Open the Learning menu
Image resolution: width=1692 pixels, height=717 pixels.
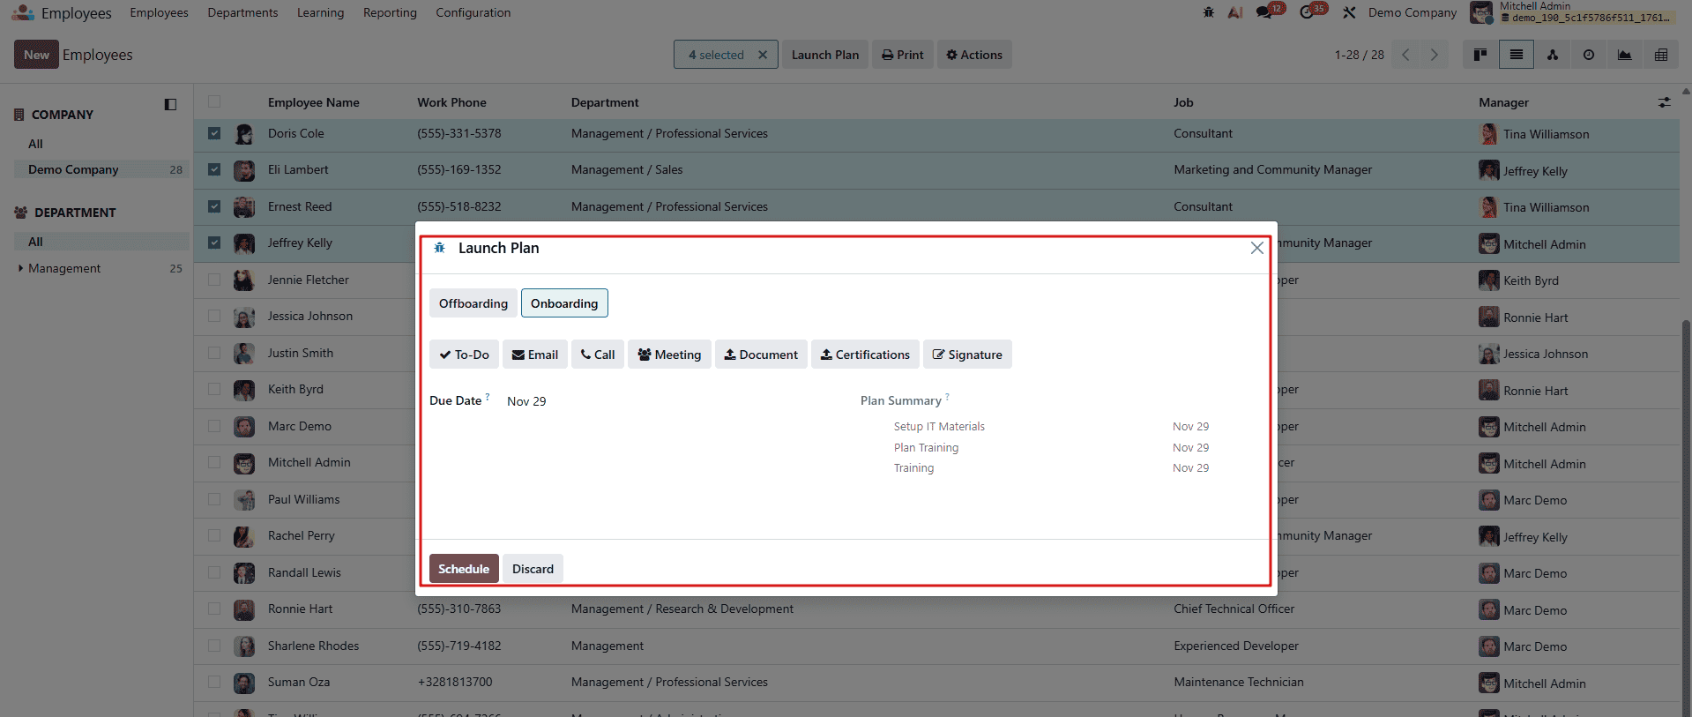320,12
